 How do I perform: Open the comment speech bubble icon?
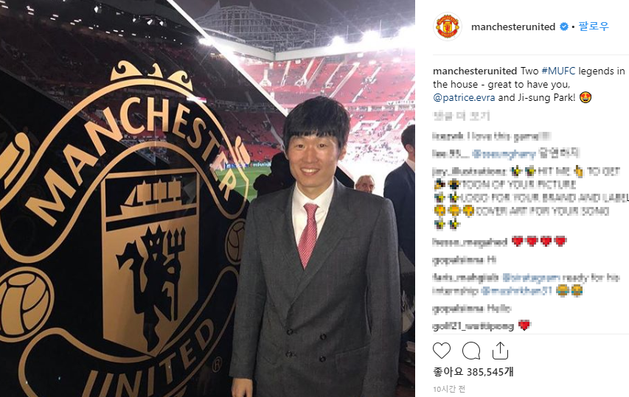click(x=471, y=351)
